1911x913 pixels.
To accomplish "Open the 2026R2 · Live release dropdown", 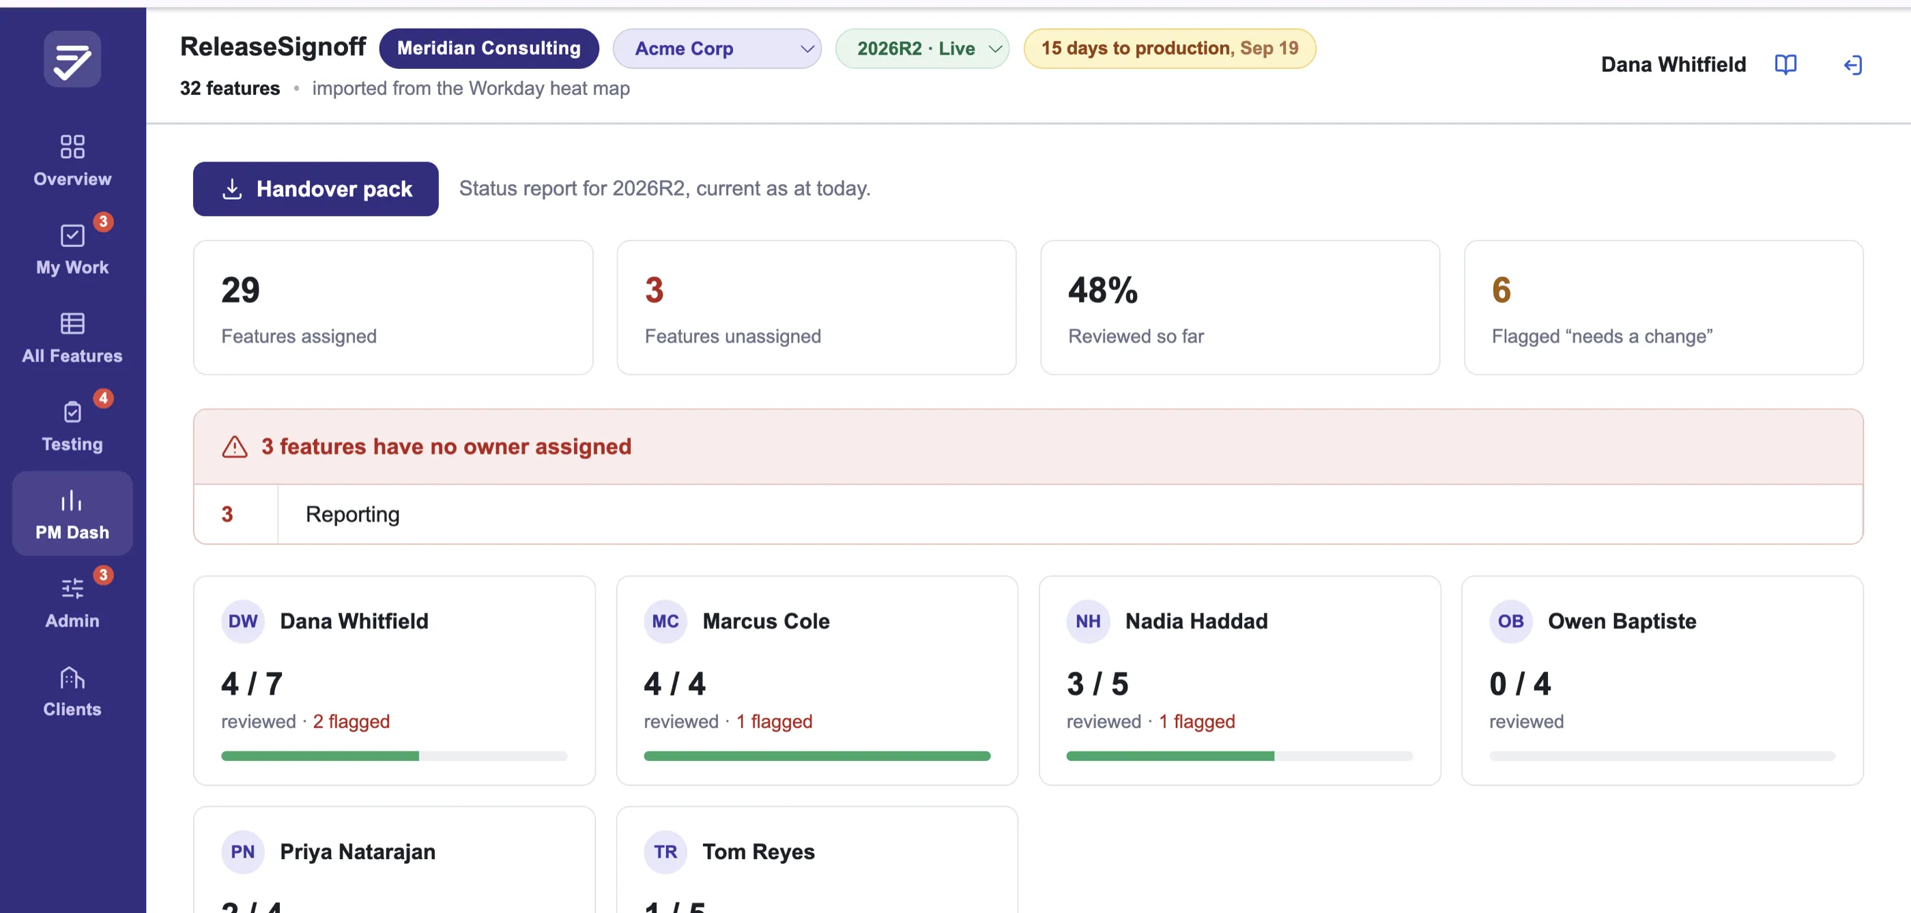I will 922,48.
